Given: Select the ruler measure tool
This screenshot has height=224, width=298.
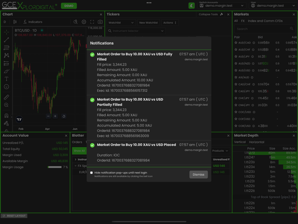Looking at the screenshot, I should [6, 97].
